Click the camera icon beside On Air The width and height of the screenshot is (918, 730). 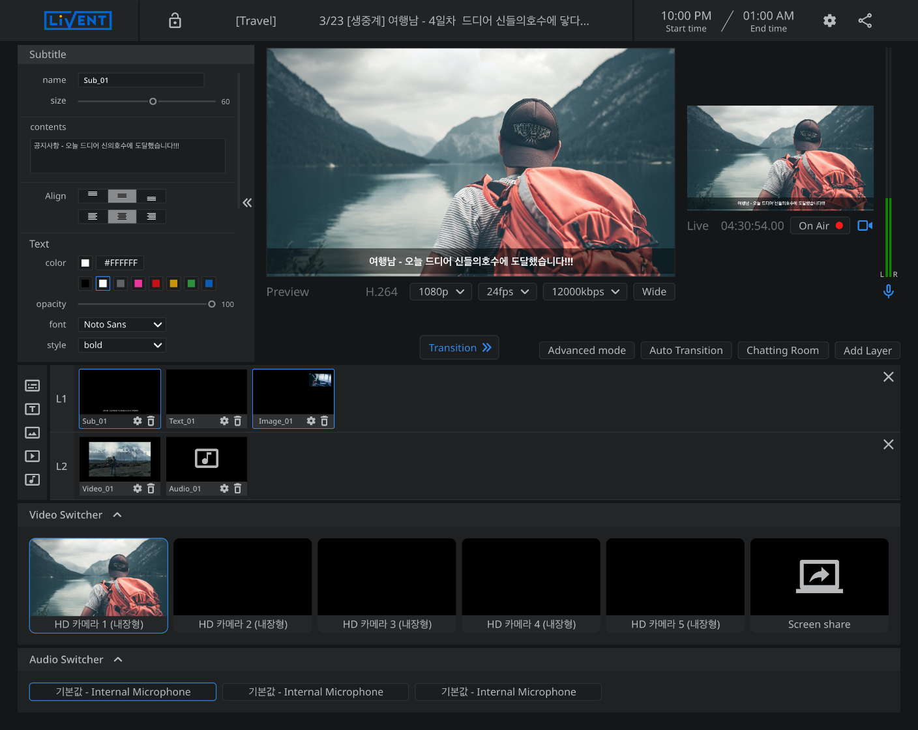(865, 226)
